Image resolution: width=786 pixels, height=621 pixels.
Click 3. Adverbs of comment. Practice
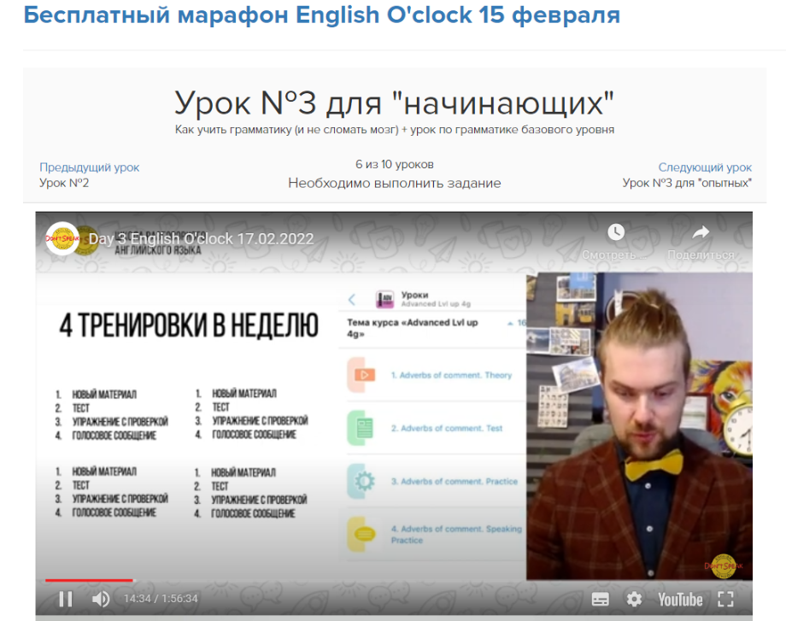(x=455, y=482)
